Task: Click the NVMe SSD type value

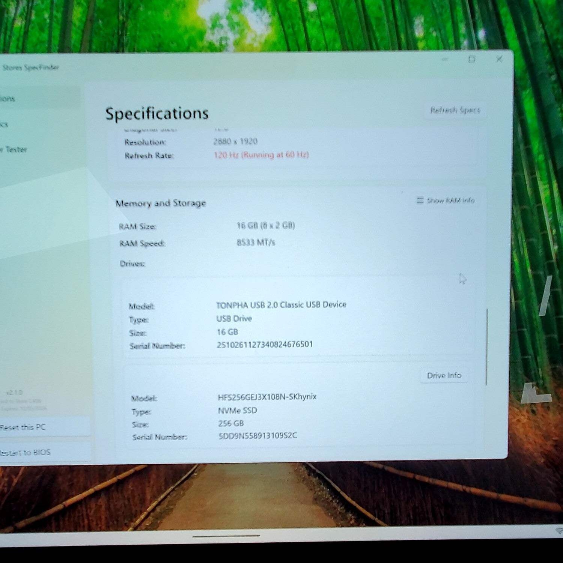Action: tap(238, 411)
